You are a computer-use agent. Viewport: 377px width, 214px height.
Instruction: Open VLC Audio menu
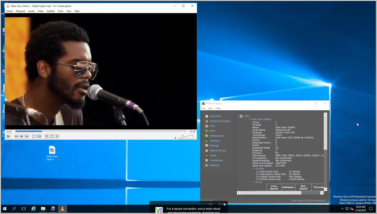pos(31,11)
